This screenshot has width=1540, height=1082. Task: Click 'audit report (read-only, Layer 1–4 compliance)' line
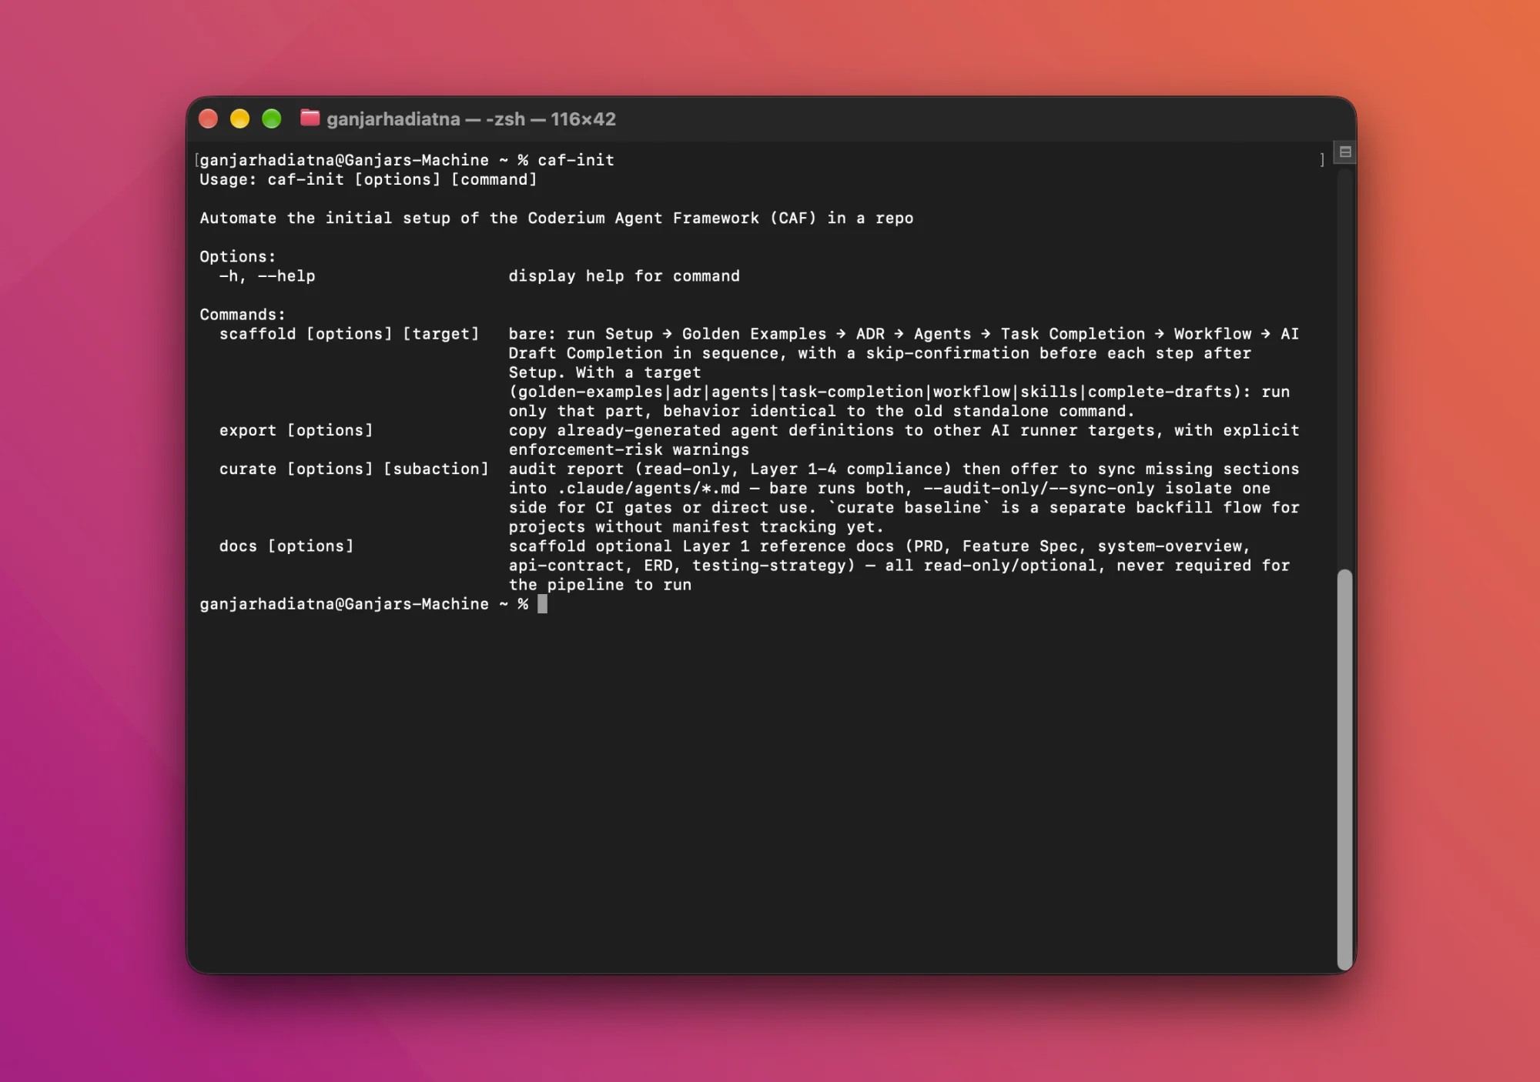(x=904, y=469)
